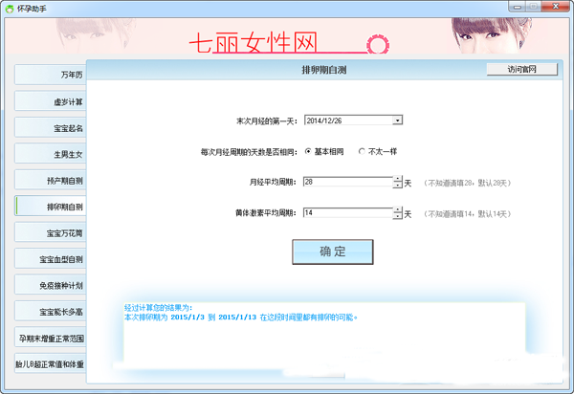Click the 黄体激素平均周期 input showing 14
Image resolution: width=574 pixels, height=394 pixels.
click(x=348, y=213)
